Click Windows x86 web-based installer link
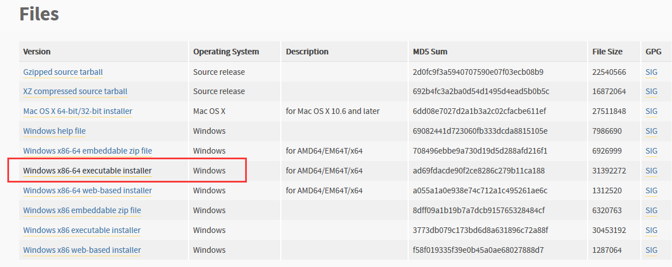The width and height of the screenshot is (672, 267). point(82,250)
